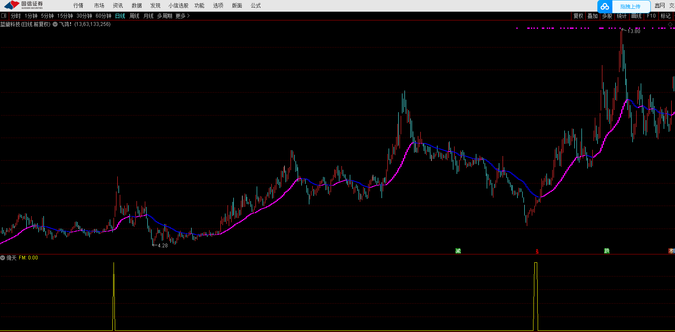Click the 多股 multi-stock button
Screen dimensions: 675x332
click(607, 16)
